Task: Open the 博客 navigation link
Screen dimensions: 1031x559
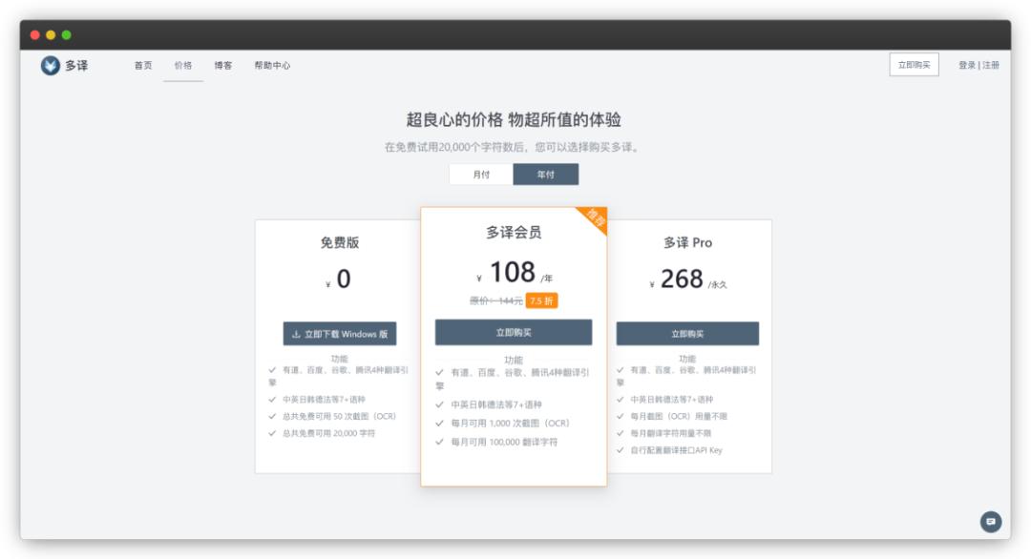Action: coord(222,65)
